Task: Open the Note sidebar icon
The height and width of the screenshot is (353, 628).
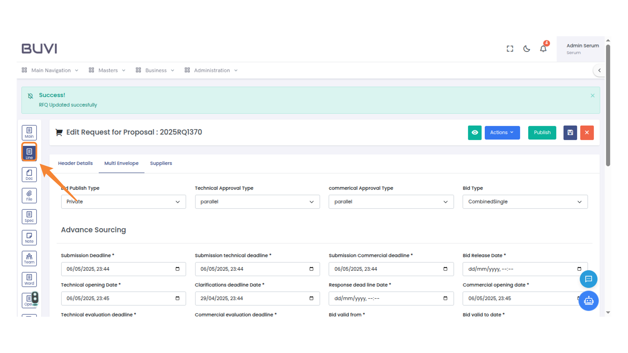Action: 29,238
